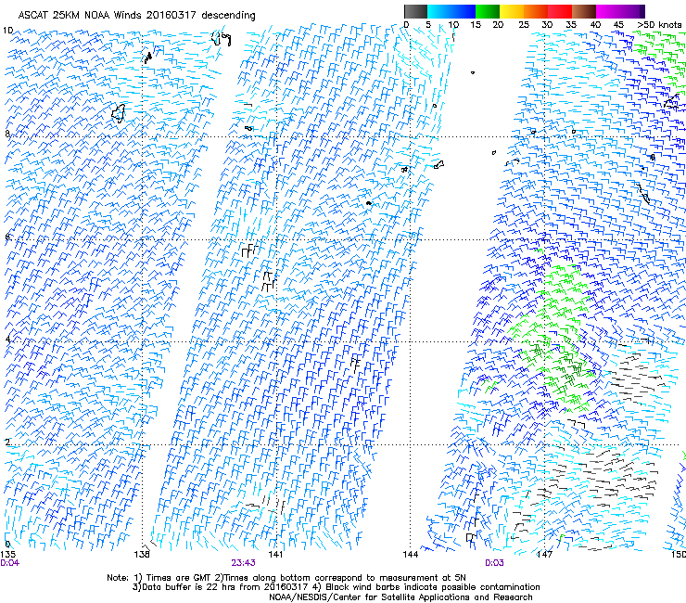
Task: Click the '45' color scale label
Action: (x=618, y=24)
